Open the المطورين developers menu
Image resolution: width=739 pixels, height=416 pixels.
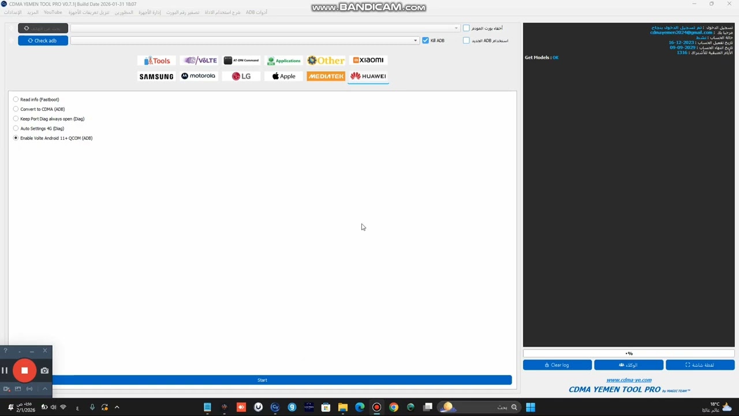point(124,12)
